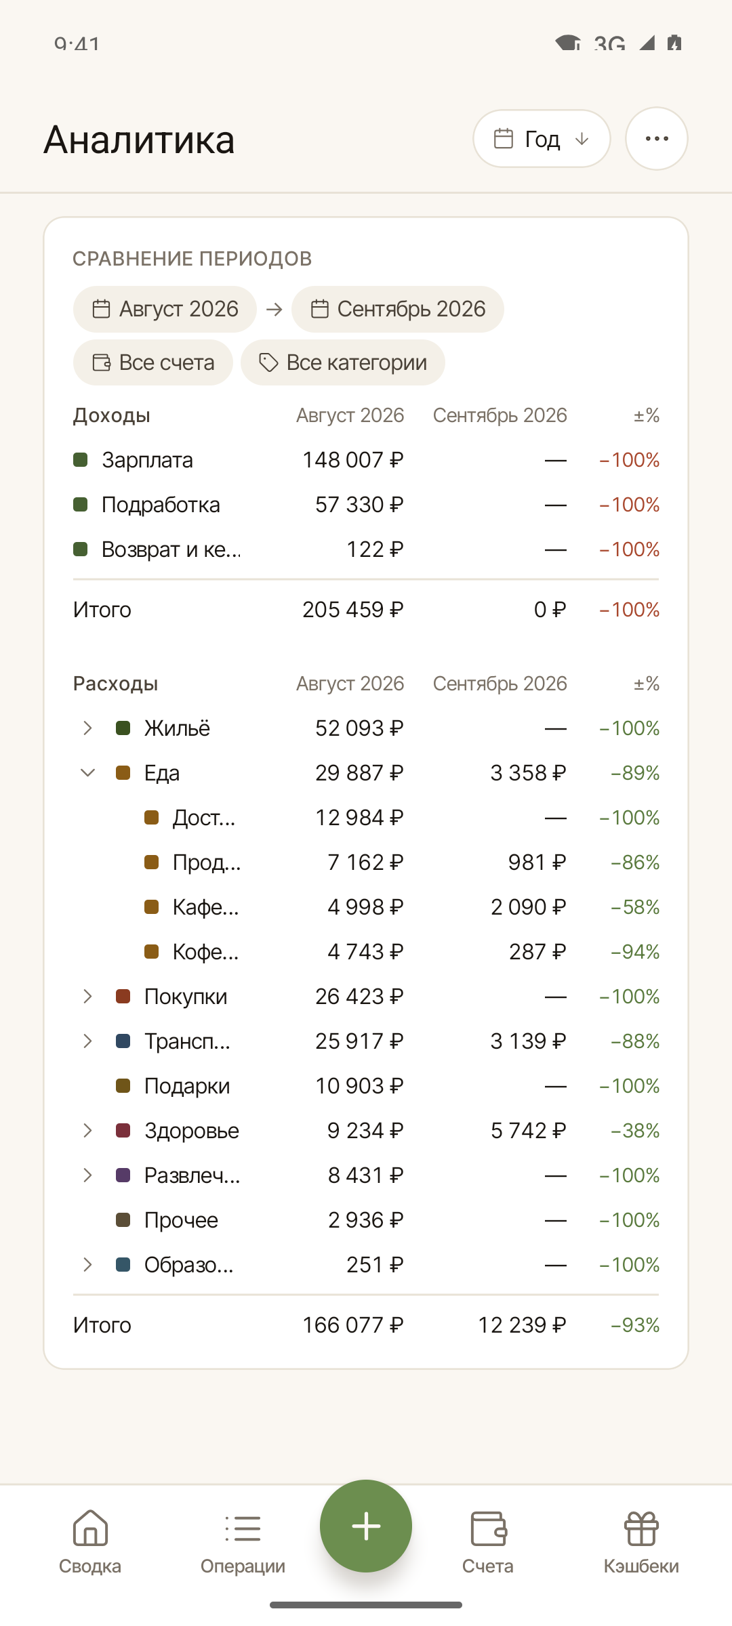The width and height of the screenshot is (732, 1626).
Task: Click the СРАВНЕНИЕ ПЕРИОДОВ card title
Action: pos(192,259)
